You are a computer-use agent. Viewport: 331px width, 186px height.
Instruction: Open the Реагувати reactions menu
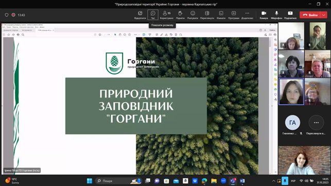click(x=193, y=15)
